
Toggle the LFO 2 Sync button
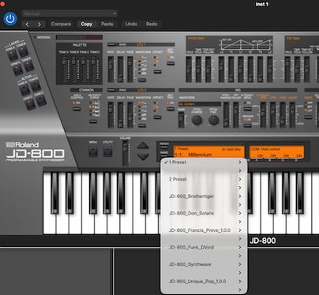click(111, 90)
